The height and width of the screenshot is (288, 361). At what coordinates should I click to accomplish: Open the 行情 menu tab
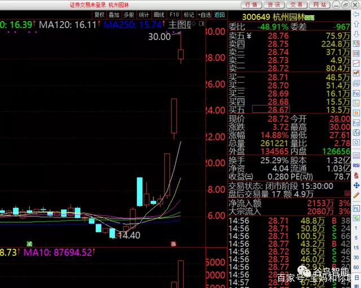[x=251, y=5]
